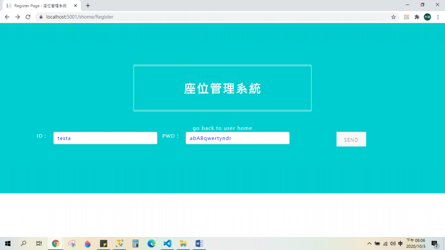
Task: Open the Chrome profile avatar
Action: pyautogui.click(x=428, y=17)
